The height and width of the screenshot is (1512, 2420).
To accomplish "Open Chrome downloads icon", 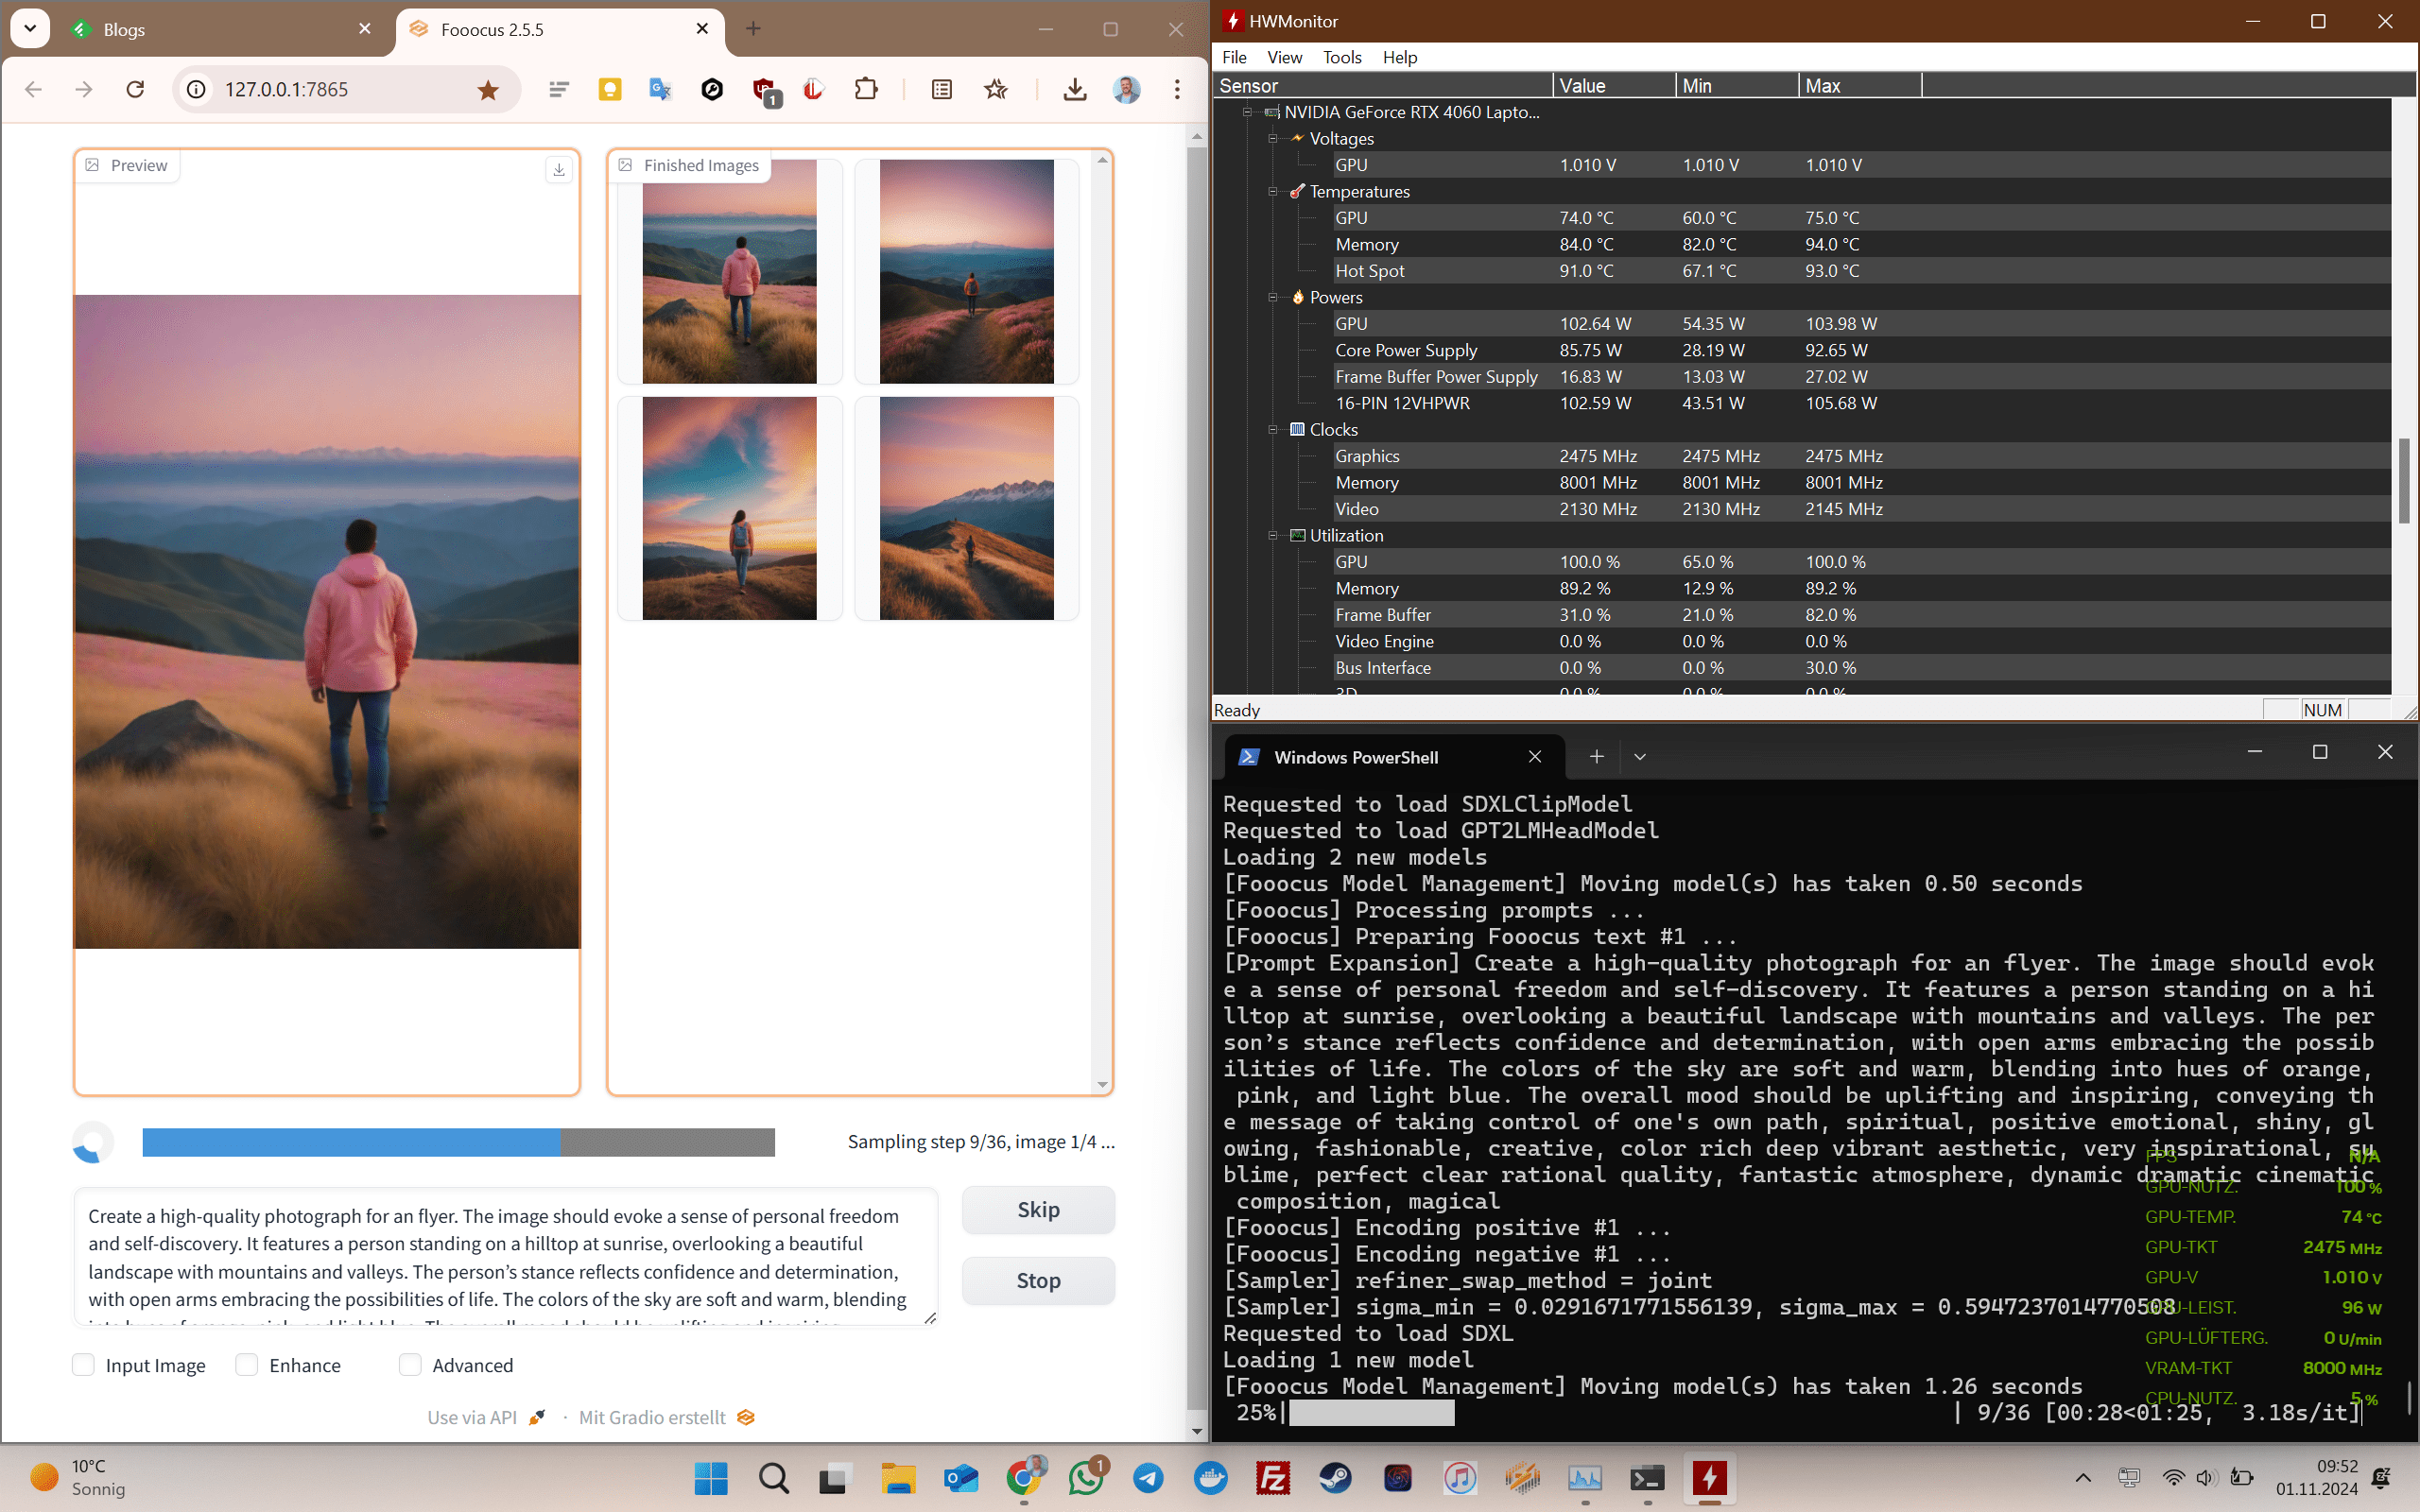I will pos(1074,90).
